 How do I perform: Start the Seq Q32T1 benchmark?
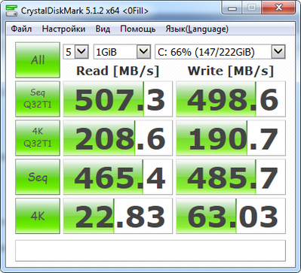(x=38, y=99)
